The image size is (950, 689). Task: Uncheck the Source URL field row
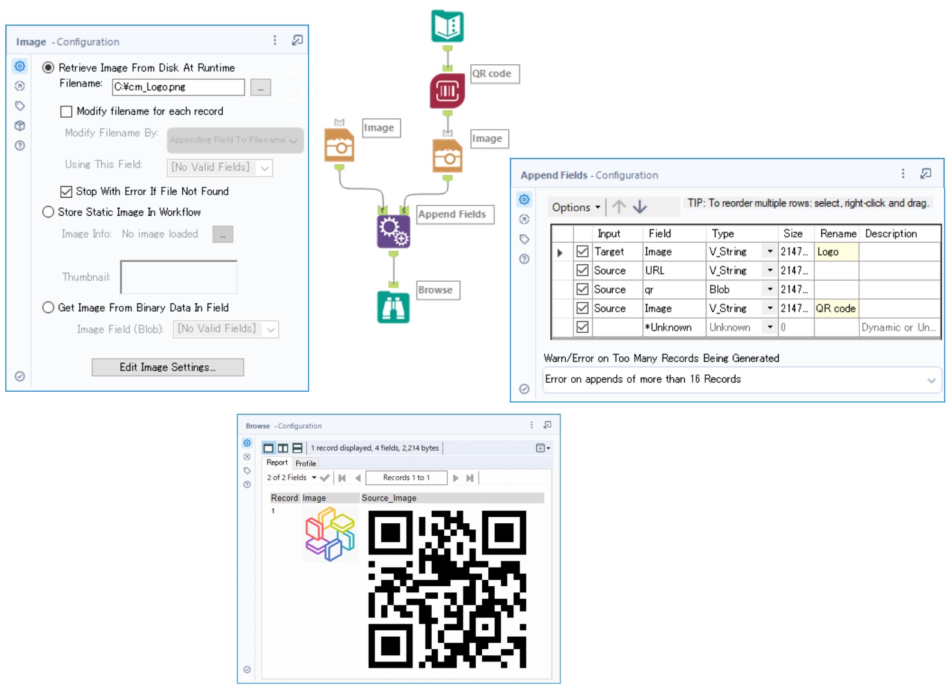[582, 270]
